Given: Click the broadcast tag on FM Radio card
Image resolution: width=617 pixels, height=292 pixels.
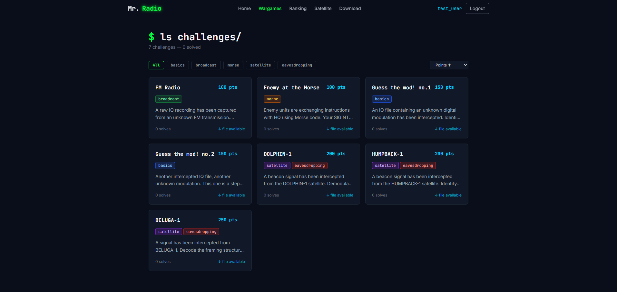Looking at the screenshot, I should 169,99.
